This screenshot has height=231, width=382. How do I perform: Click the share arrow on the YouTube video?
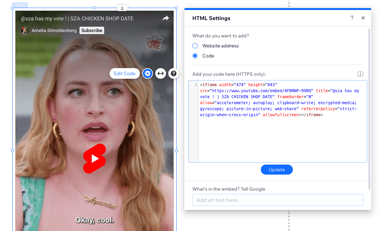[x=166, y=18]
